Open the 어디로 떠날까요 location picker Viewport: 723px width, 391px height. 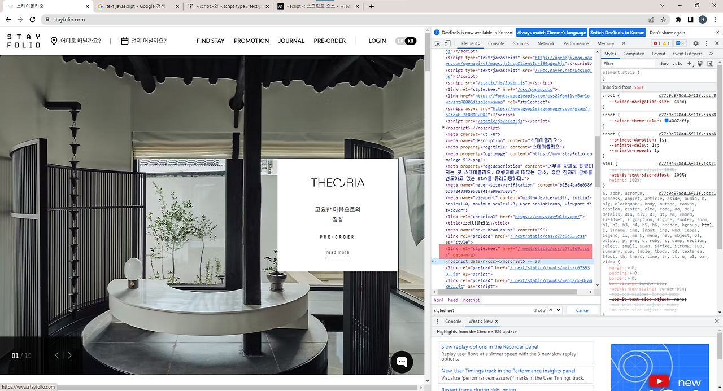76,41
